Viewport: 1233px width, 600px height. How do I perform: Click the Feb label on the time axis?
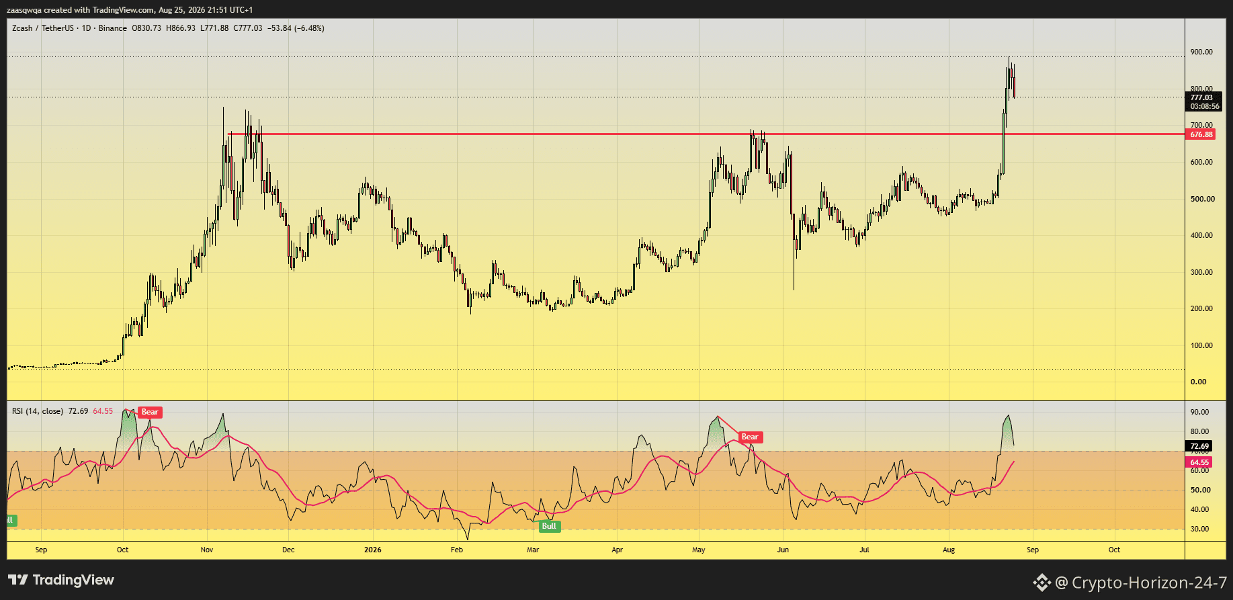pos(457,550)
